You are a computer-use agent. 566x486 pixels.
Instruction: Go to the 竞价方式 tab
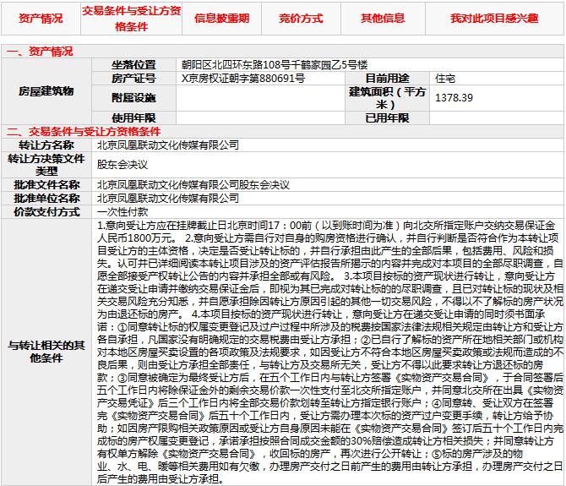tap(301, 18)
